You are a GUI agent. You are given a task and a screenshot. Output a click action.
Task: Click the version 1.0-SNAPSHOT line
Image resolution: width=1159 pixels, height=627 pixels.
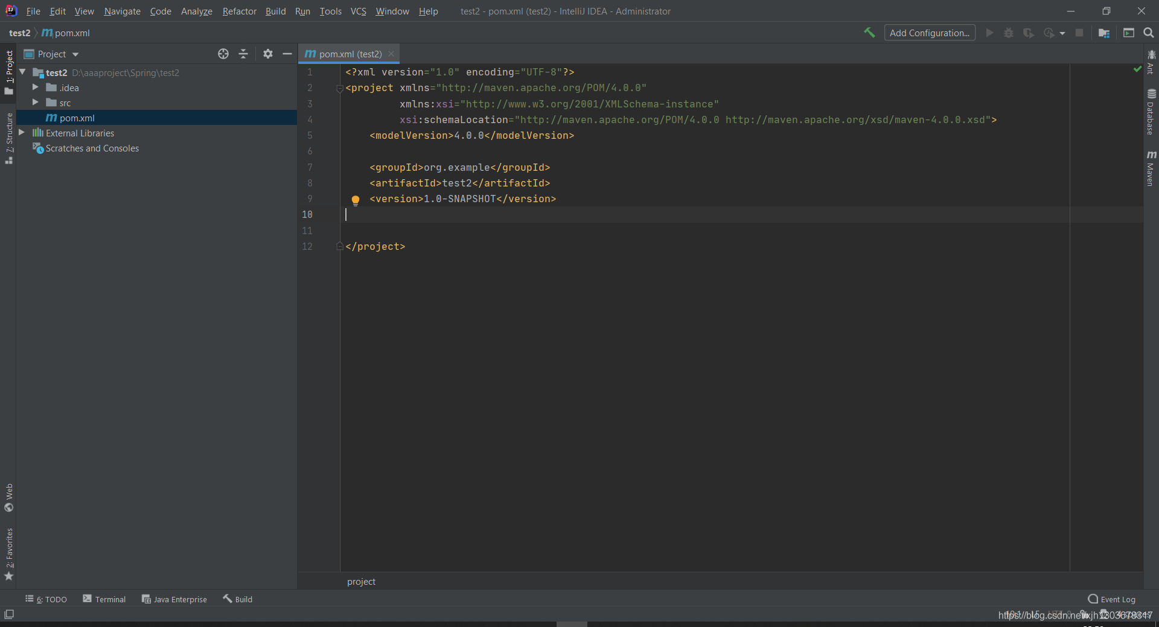click(462, 199)
